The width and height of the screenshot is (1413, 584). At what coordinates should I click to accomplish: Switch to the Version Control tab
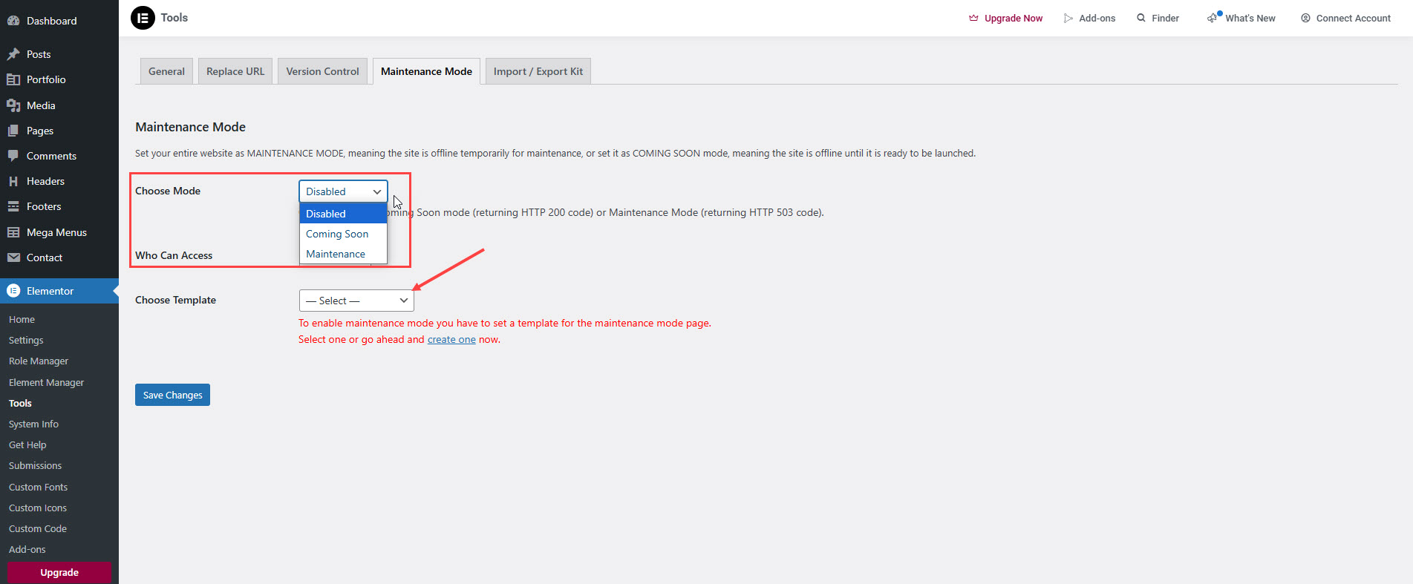[x=322, y=71]
